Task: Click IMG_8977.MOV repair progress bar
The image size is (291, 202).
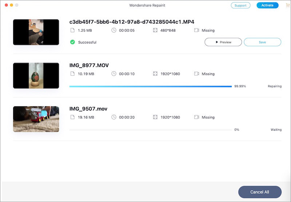Action: (x=151, y=86)
